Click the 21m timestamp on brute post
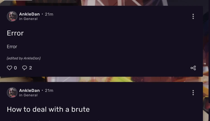This screenshot has height=121, width=210. click(49, 91)
